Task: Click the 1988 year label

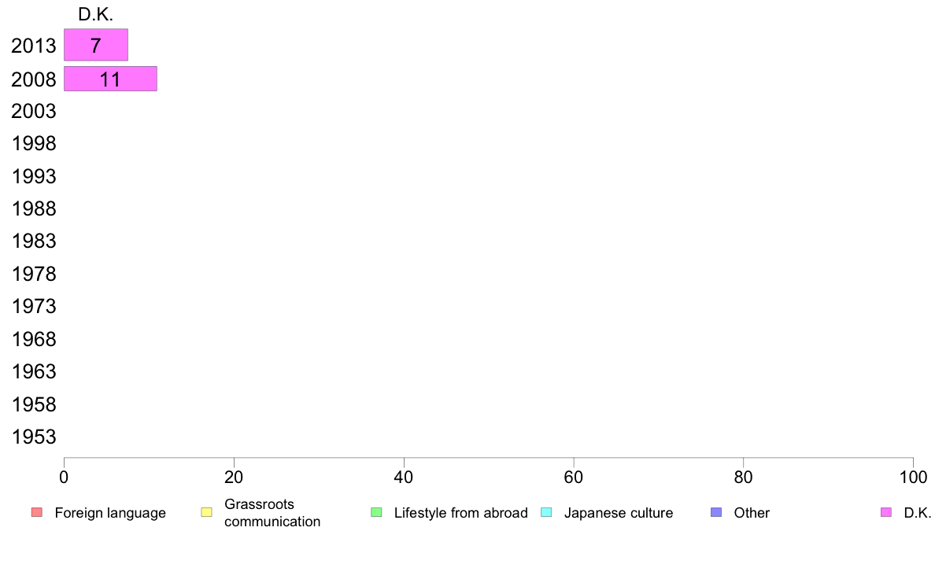Action: coord(33,208)
